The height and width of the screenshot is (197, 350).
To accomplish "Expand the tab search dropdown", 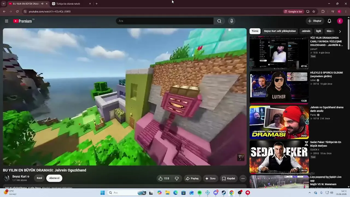I will point(4,4).
